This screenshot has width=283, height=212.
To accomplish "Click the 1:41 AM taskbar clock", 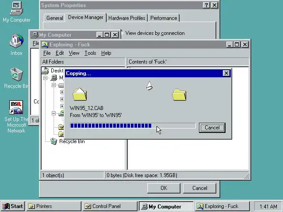I will [268, 206].
